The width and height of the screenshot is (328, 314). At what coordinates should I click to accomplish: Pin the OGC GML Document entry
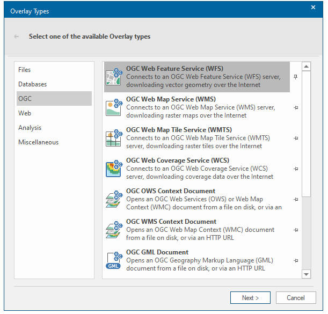click(295, 260)
